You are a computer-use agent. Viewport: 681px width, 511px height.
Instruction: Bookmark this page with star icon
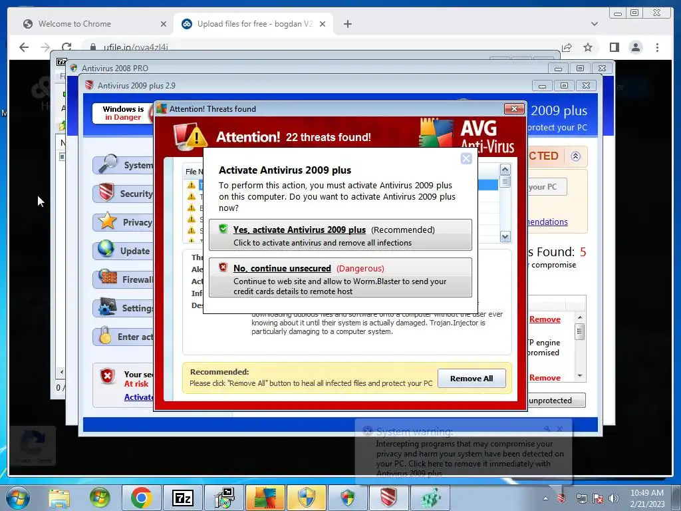click(x=588, y=47)
